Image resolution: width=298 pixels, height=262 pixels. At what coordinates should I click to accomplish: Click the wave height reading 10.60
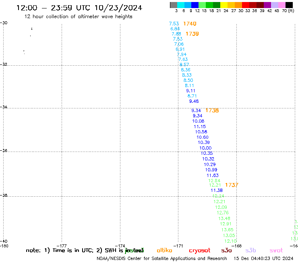pyautogui.click(x=203, y=137)
